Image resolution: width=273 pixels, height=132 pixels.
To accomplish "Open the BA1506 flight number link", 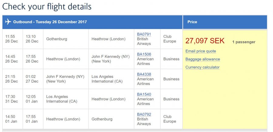I will pos(144,54).
